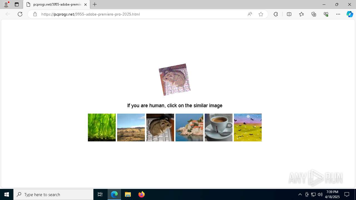Open the Collections icon
This screenshot has height=200, width=356.
pyautogui.click(x=314, y=14)
